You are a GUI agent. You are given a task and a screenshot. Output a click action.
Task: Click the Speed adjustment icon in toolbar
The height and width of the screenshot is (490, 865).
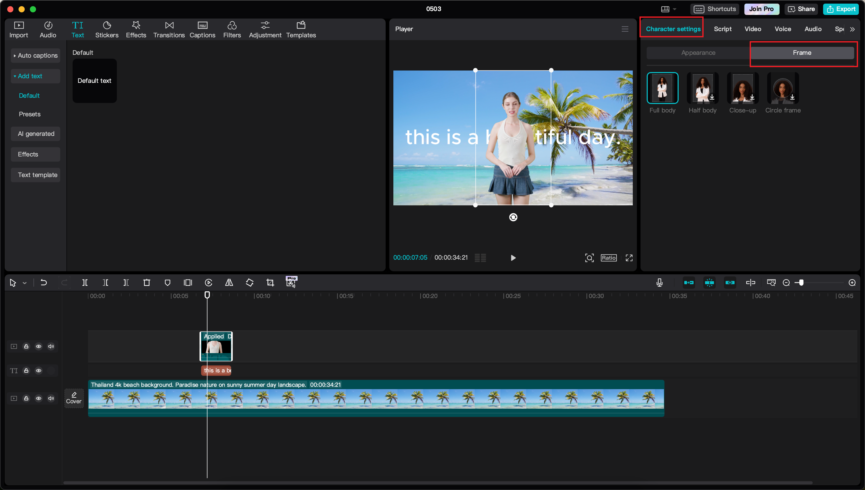[x=208, y=282]
